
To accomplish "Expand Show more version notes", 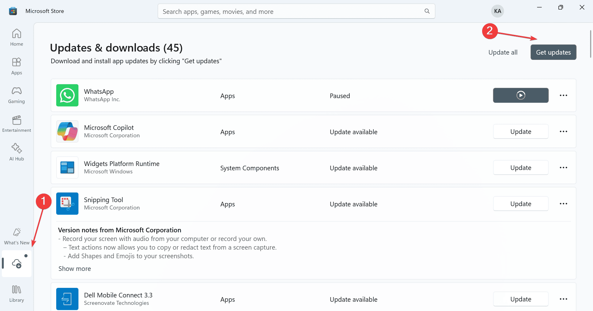I will point(75,269).
